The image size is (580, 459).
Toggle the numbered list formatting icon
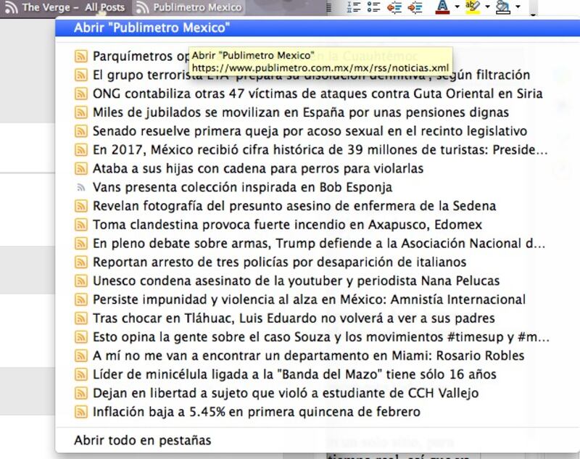(354, 7)
